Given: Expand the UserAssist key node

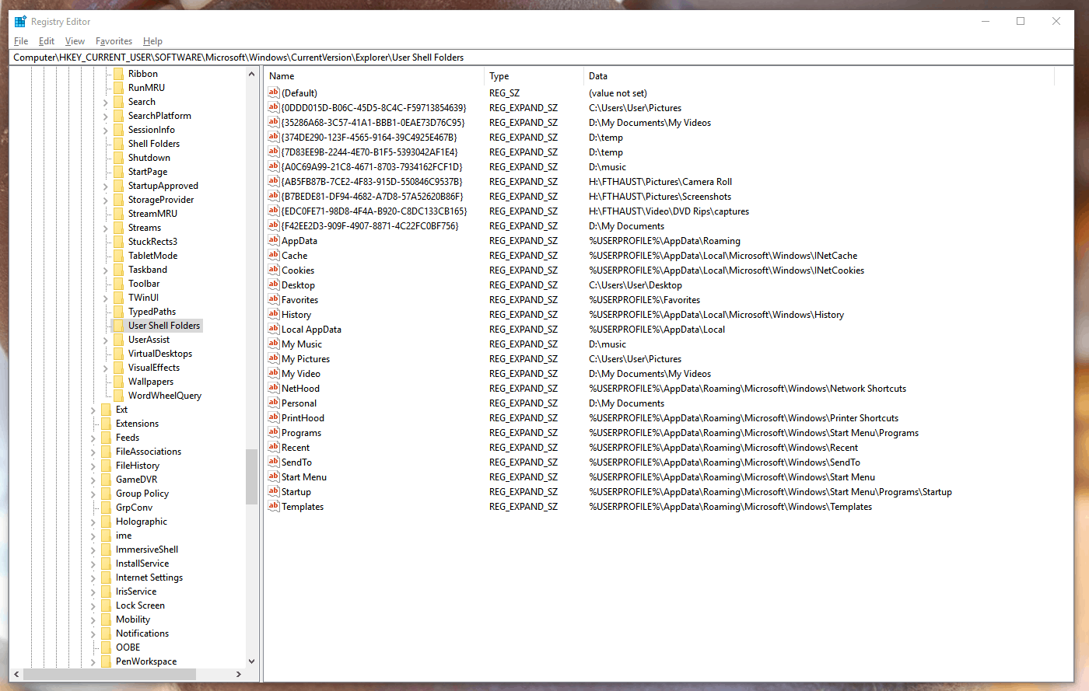Looking at the screenshot, I should click(x=105, y=340).
